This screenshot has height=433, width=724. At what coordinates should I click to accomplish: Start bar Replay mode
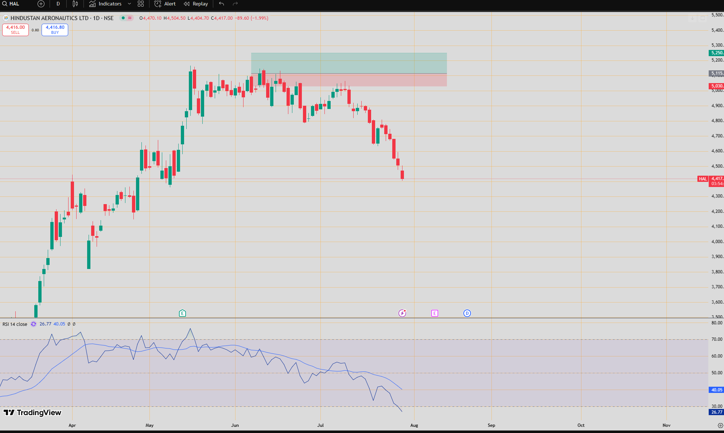click(x=196, y=4)
